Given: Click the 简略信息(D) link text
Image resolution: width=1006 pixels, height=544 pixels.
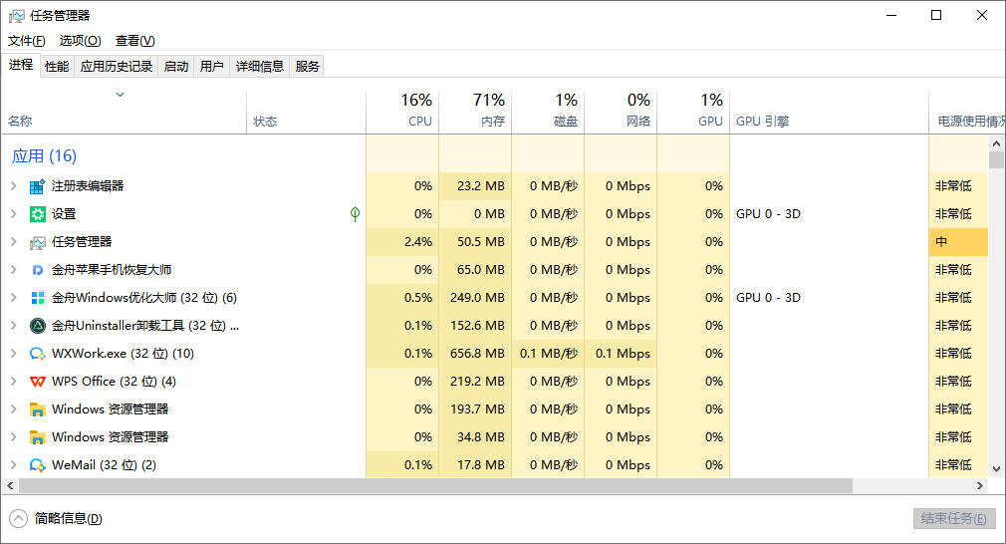Looking at the screenshot, I should pyautogui.click(x=69, y=518).
